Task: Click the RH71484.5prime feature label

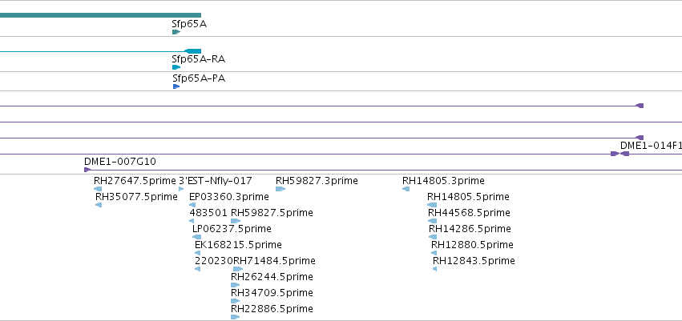Action: (x=274, y=261)
